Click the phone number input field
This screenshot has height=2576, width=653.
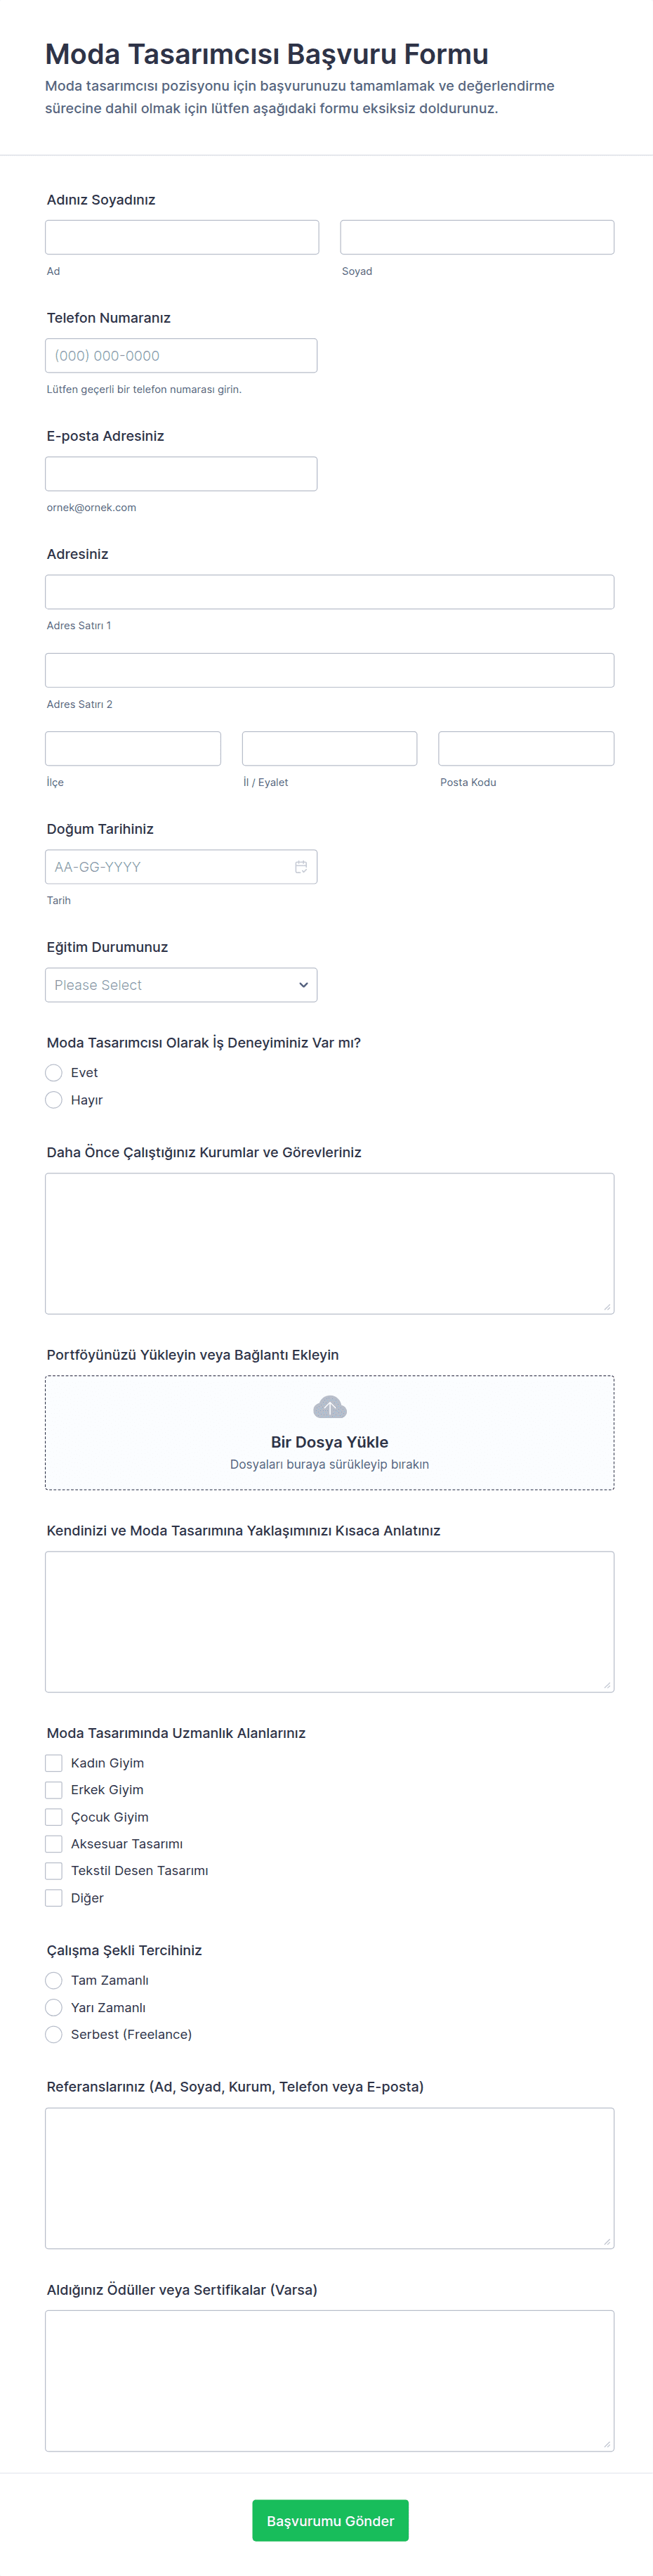180,356
